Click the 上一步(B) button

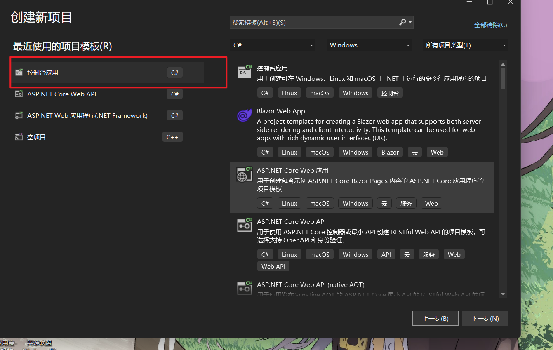coord(435,318)
